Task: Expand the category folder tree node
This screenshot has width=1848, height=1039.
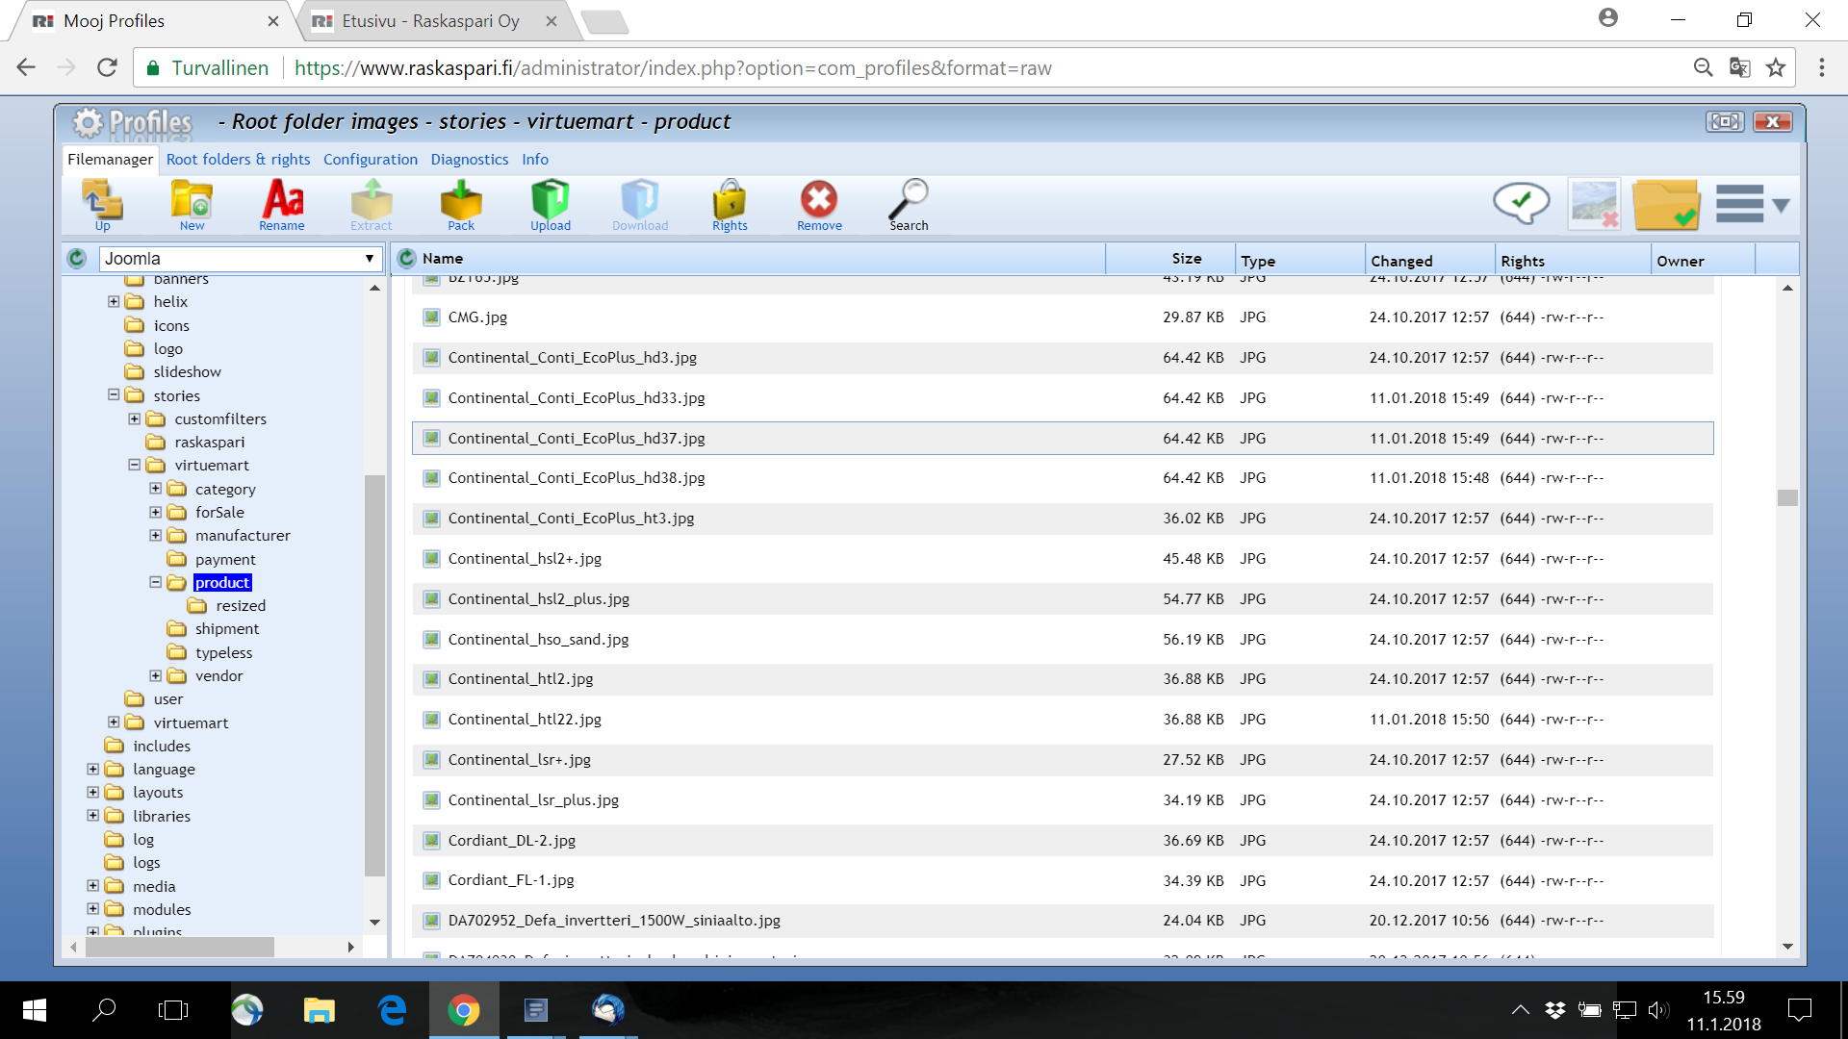Action: [156, 489]
